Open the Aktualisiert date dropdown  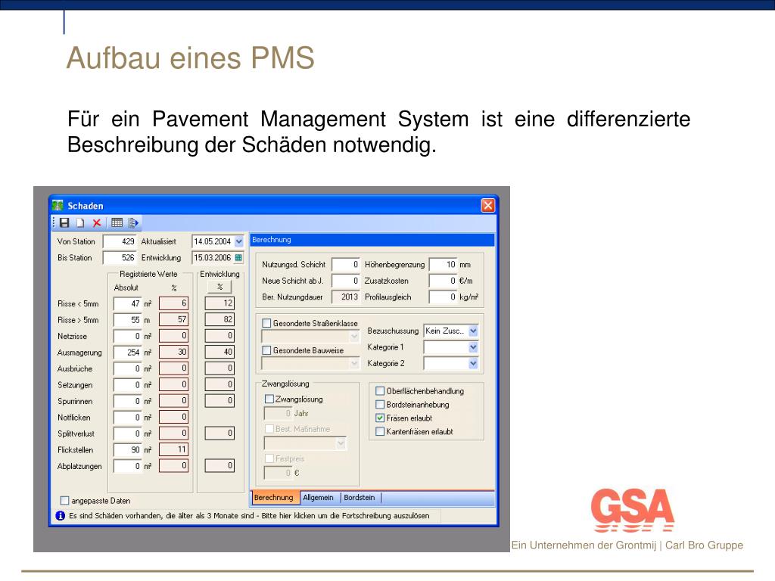pyautogui.click(x=238, y=241)
